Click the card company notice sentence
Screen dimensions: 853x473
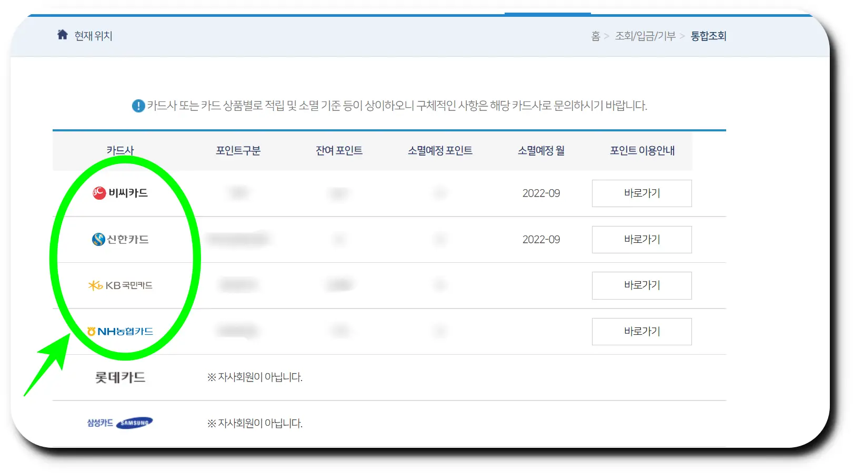397,106
